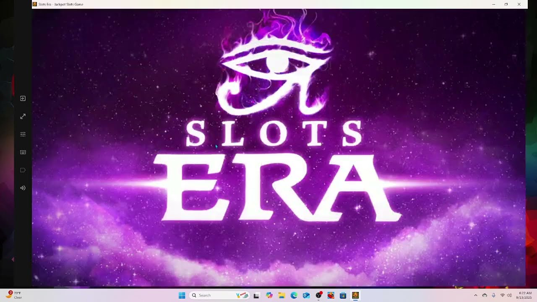Open the weather widget showing 70°F Clear
537x302 pixels.
point(14,295)
